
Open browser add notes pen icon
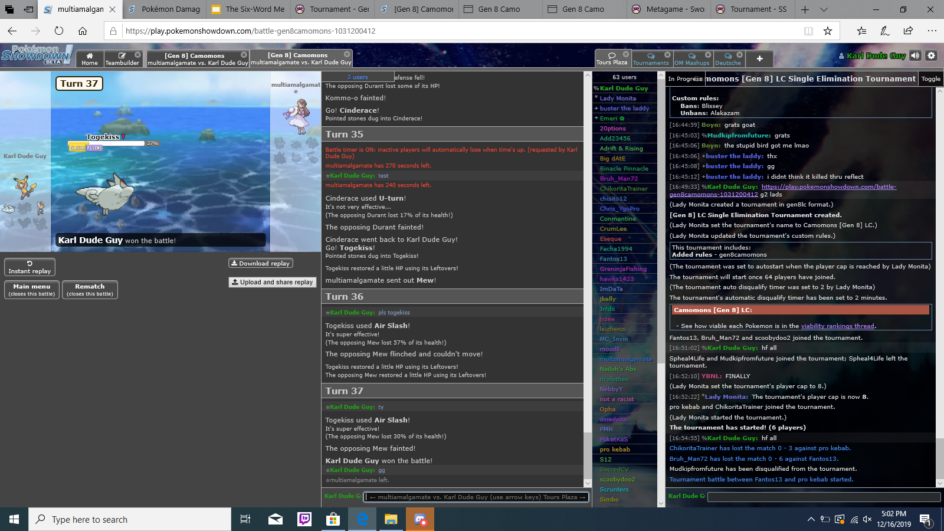884,31
